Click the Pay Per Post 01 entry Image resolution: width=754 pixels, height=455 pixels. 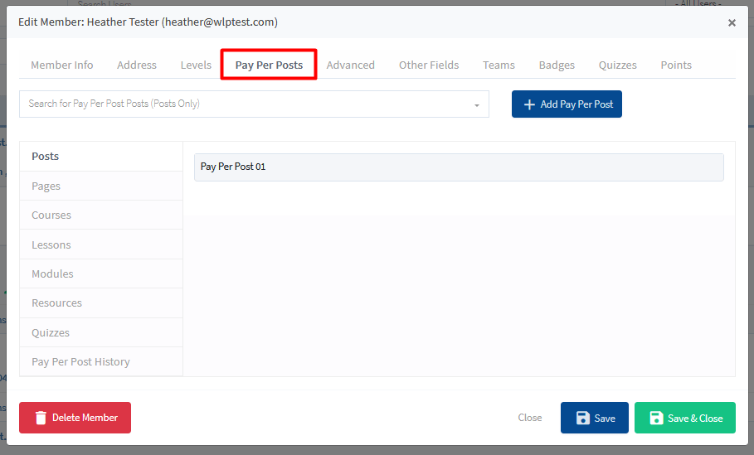[459, 167]
